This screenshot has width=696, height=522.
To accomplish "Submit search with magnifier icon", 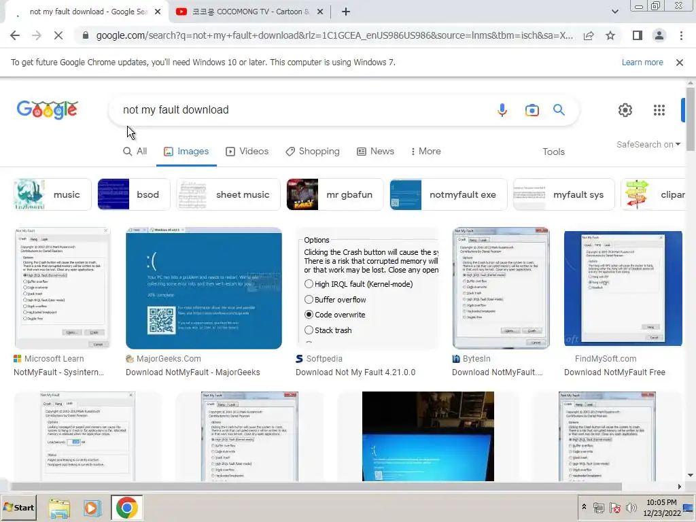I will coord(559,109).
